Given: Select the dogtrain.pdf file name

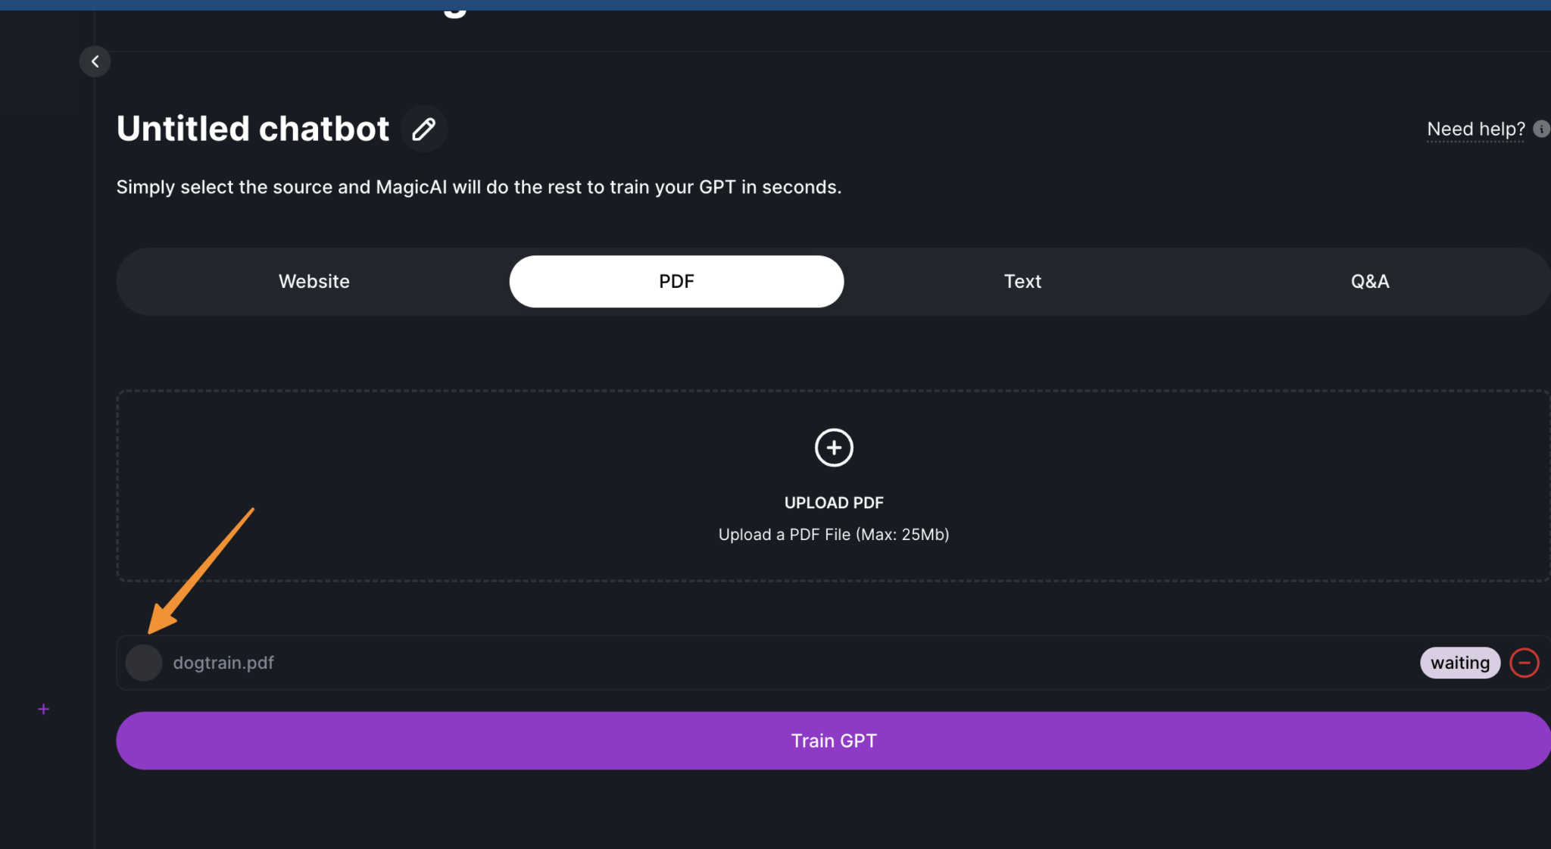Looking at the screenshot, I should coord(223,663).
